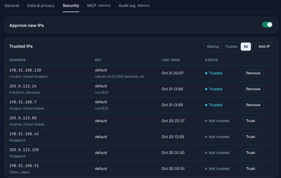Viewport: 281px width, 178px height.
Task: Switch to Data & privacy tab
Action: (41, 5)
